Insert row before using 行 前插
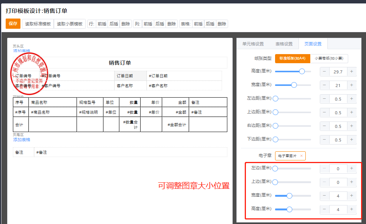This screenshot has width=366, height=224. 102,24
